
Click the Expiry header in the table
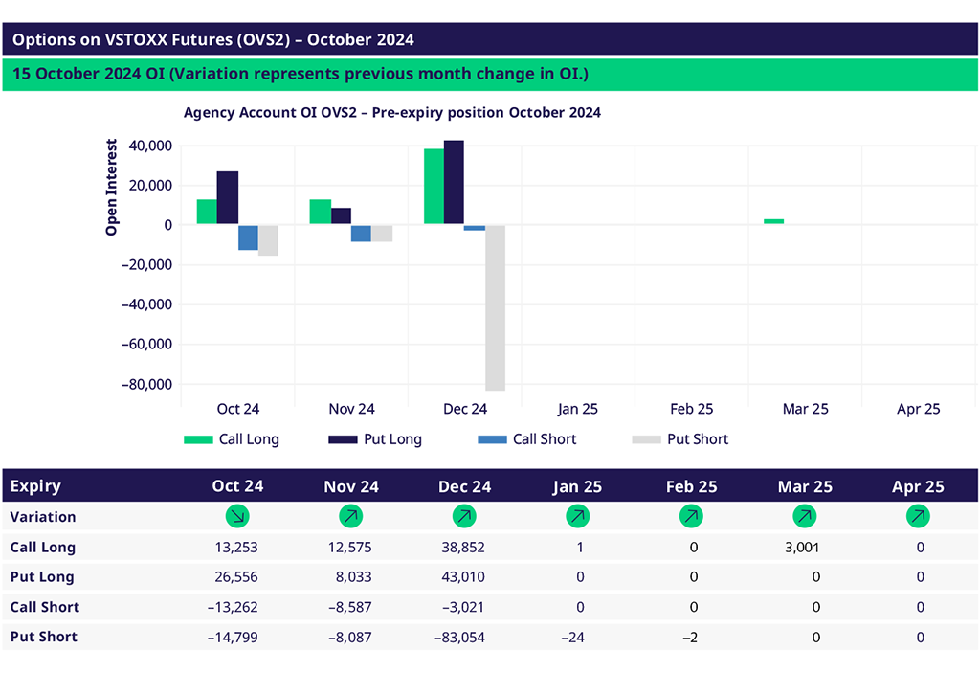[x=35, y=486]
